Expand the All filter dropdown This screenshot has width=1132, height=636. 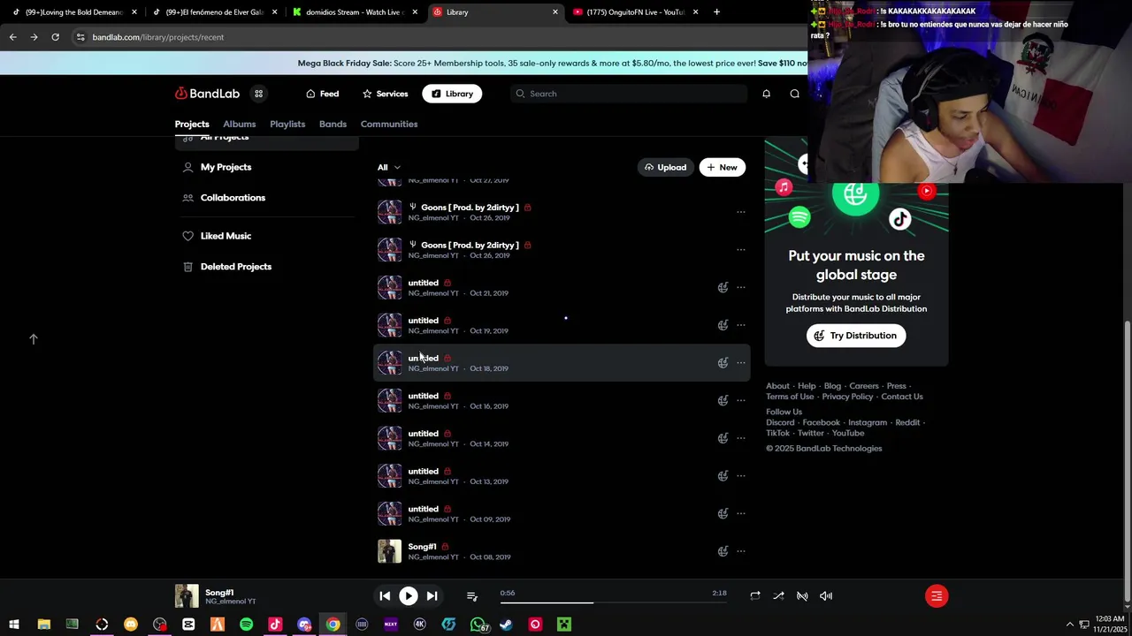tap(389, 167)
